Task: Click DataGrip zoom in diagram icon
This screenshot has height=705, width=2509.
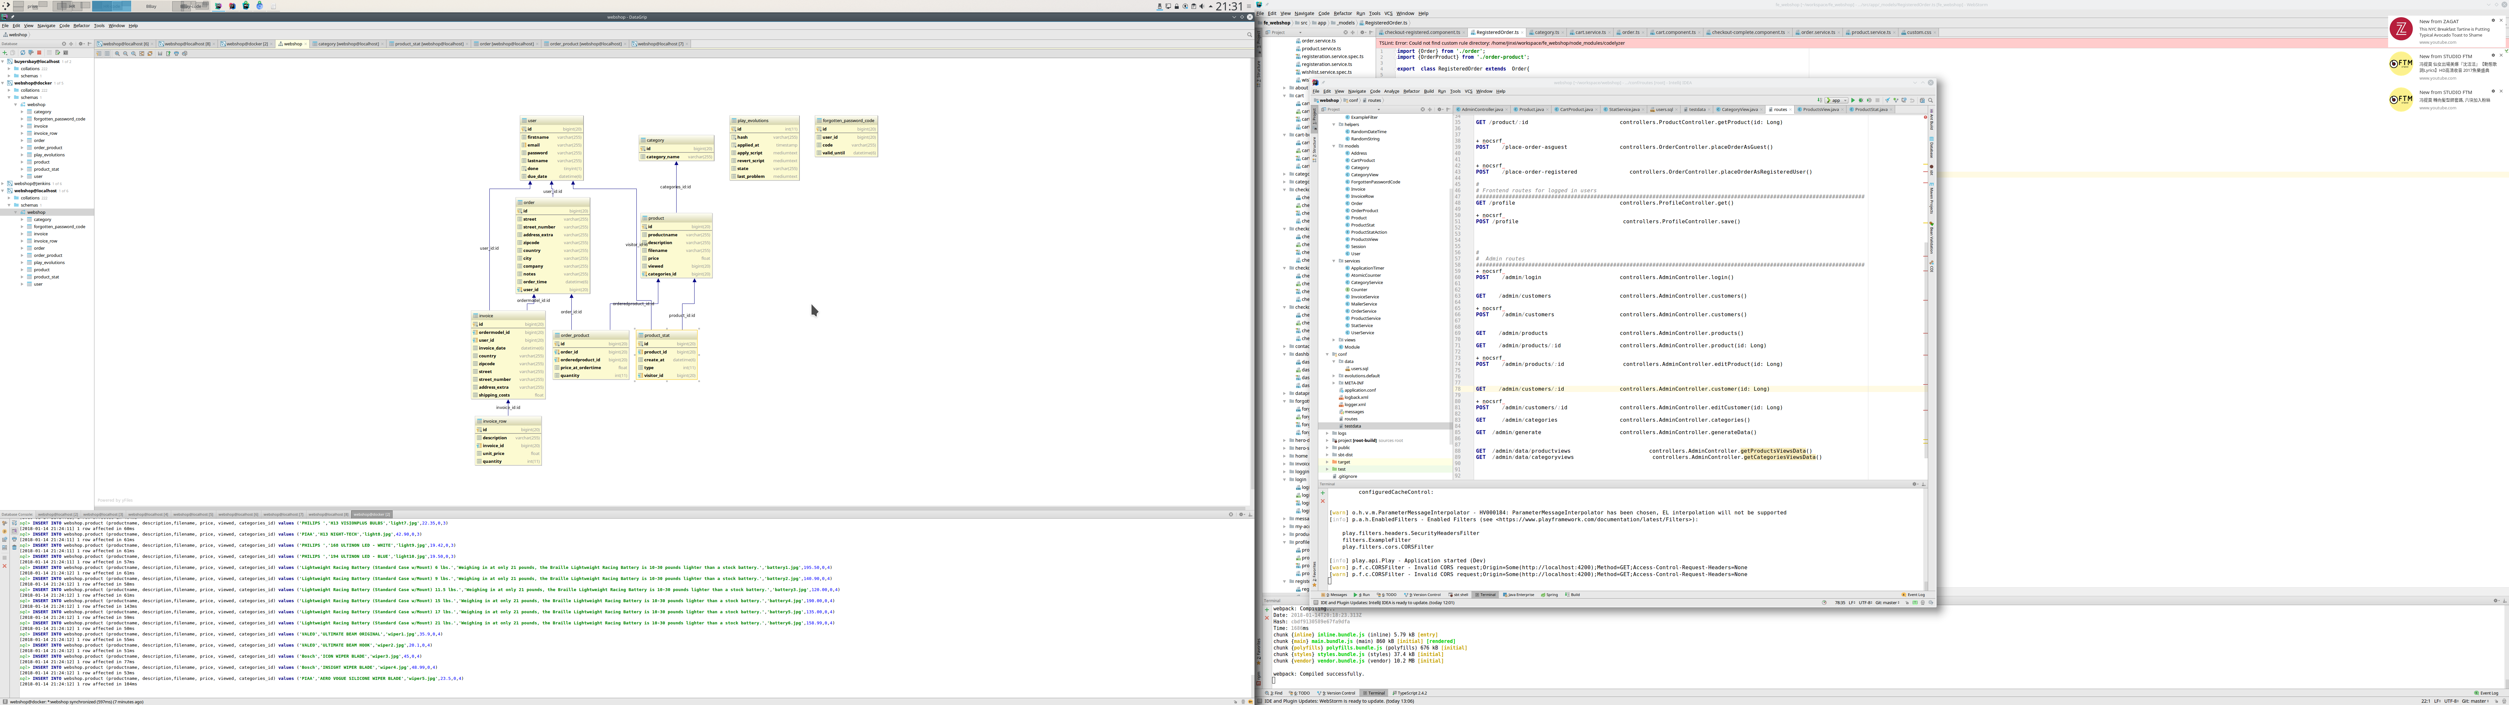Action: pos(117,54)
